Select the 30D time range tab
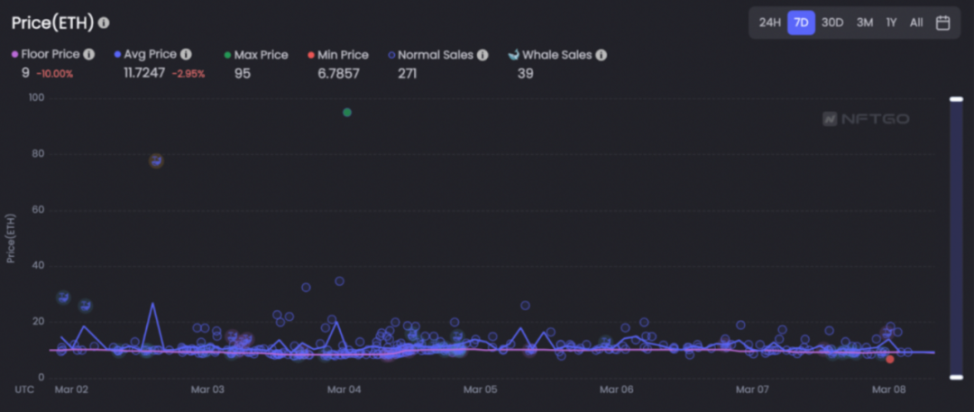Image resolution: width=974 pixels, height=412 pixels. tap(832, 23)
